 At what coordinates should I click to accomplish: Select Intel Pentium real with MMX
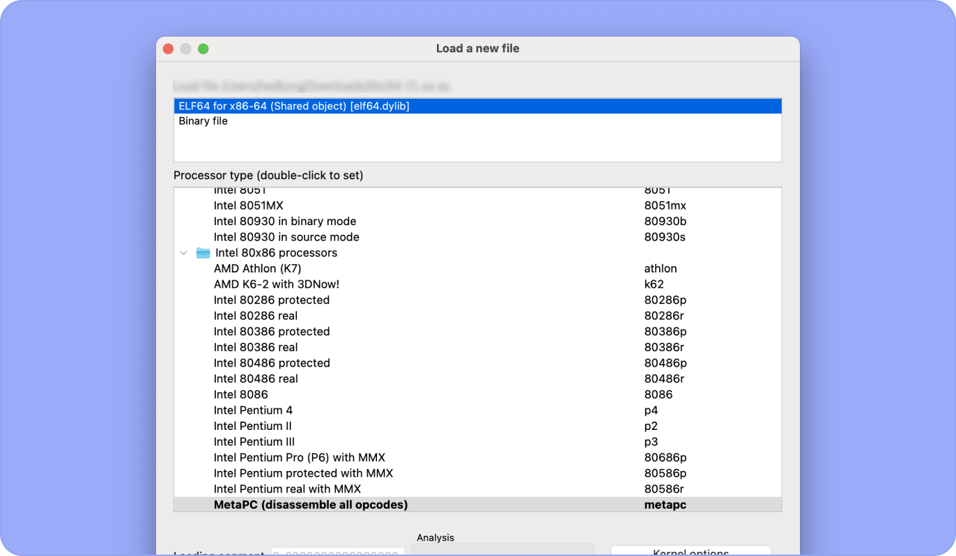pos(287,488)
